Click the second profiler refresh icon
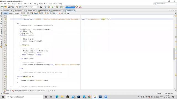Screen dimensions: 177x99 tap(80, 7)
